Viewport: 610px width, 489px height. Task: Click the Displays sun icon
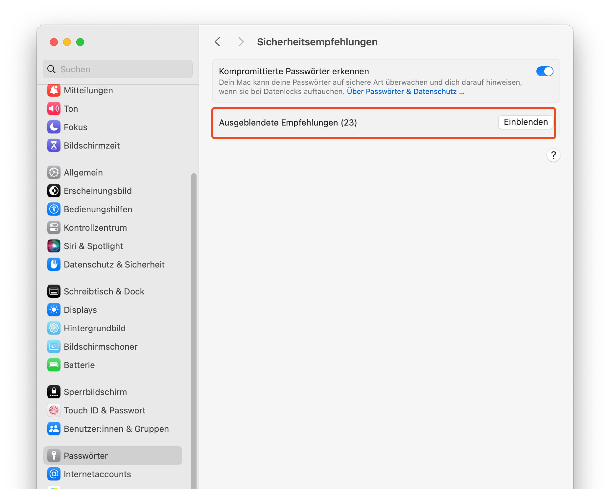pos(54,310)
